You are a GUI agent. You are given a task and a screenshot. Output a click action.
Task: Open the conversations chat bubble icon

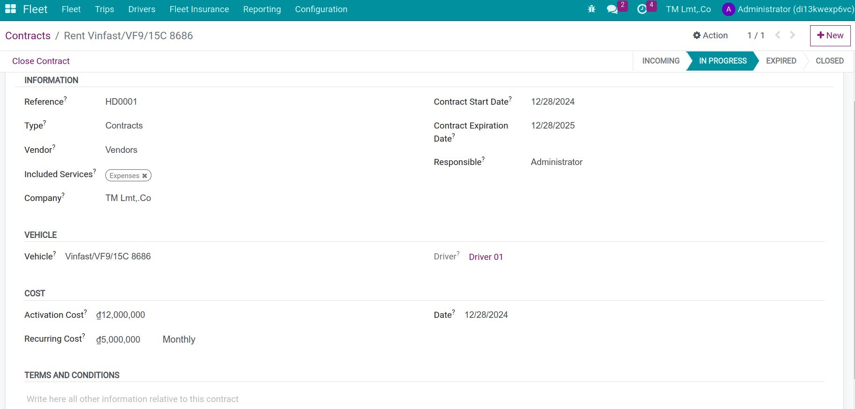612,9
